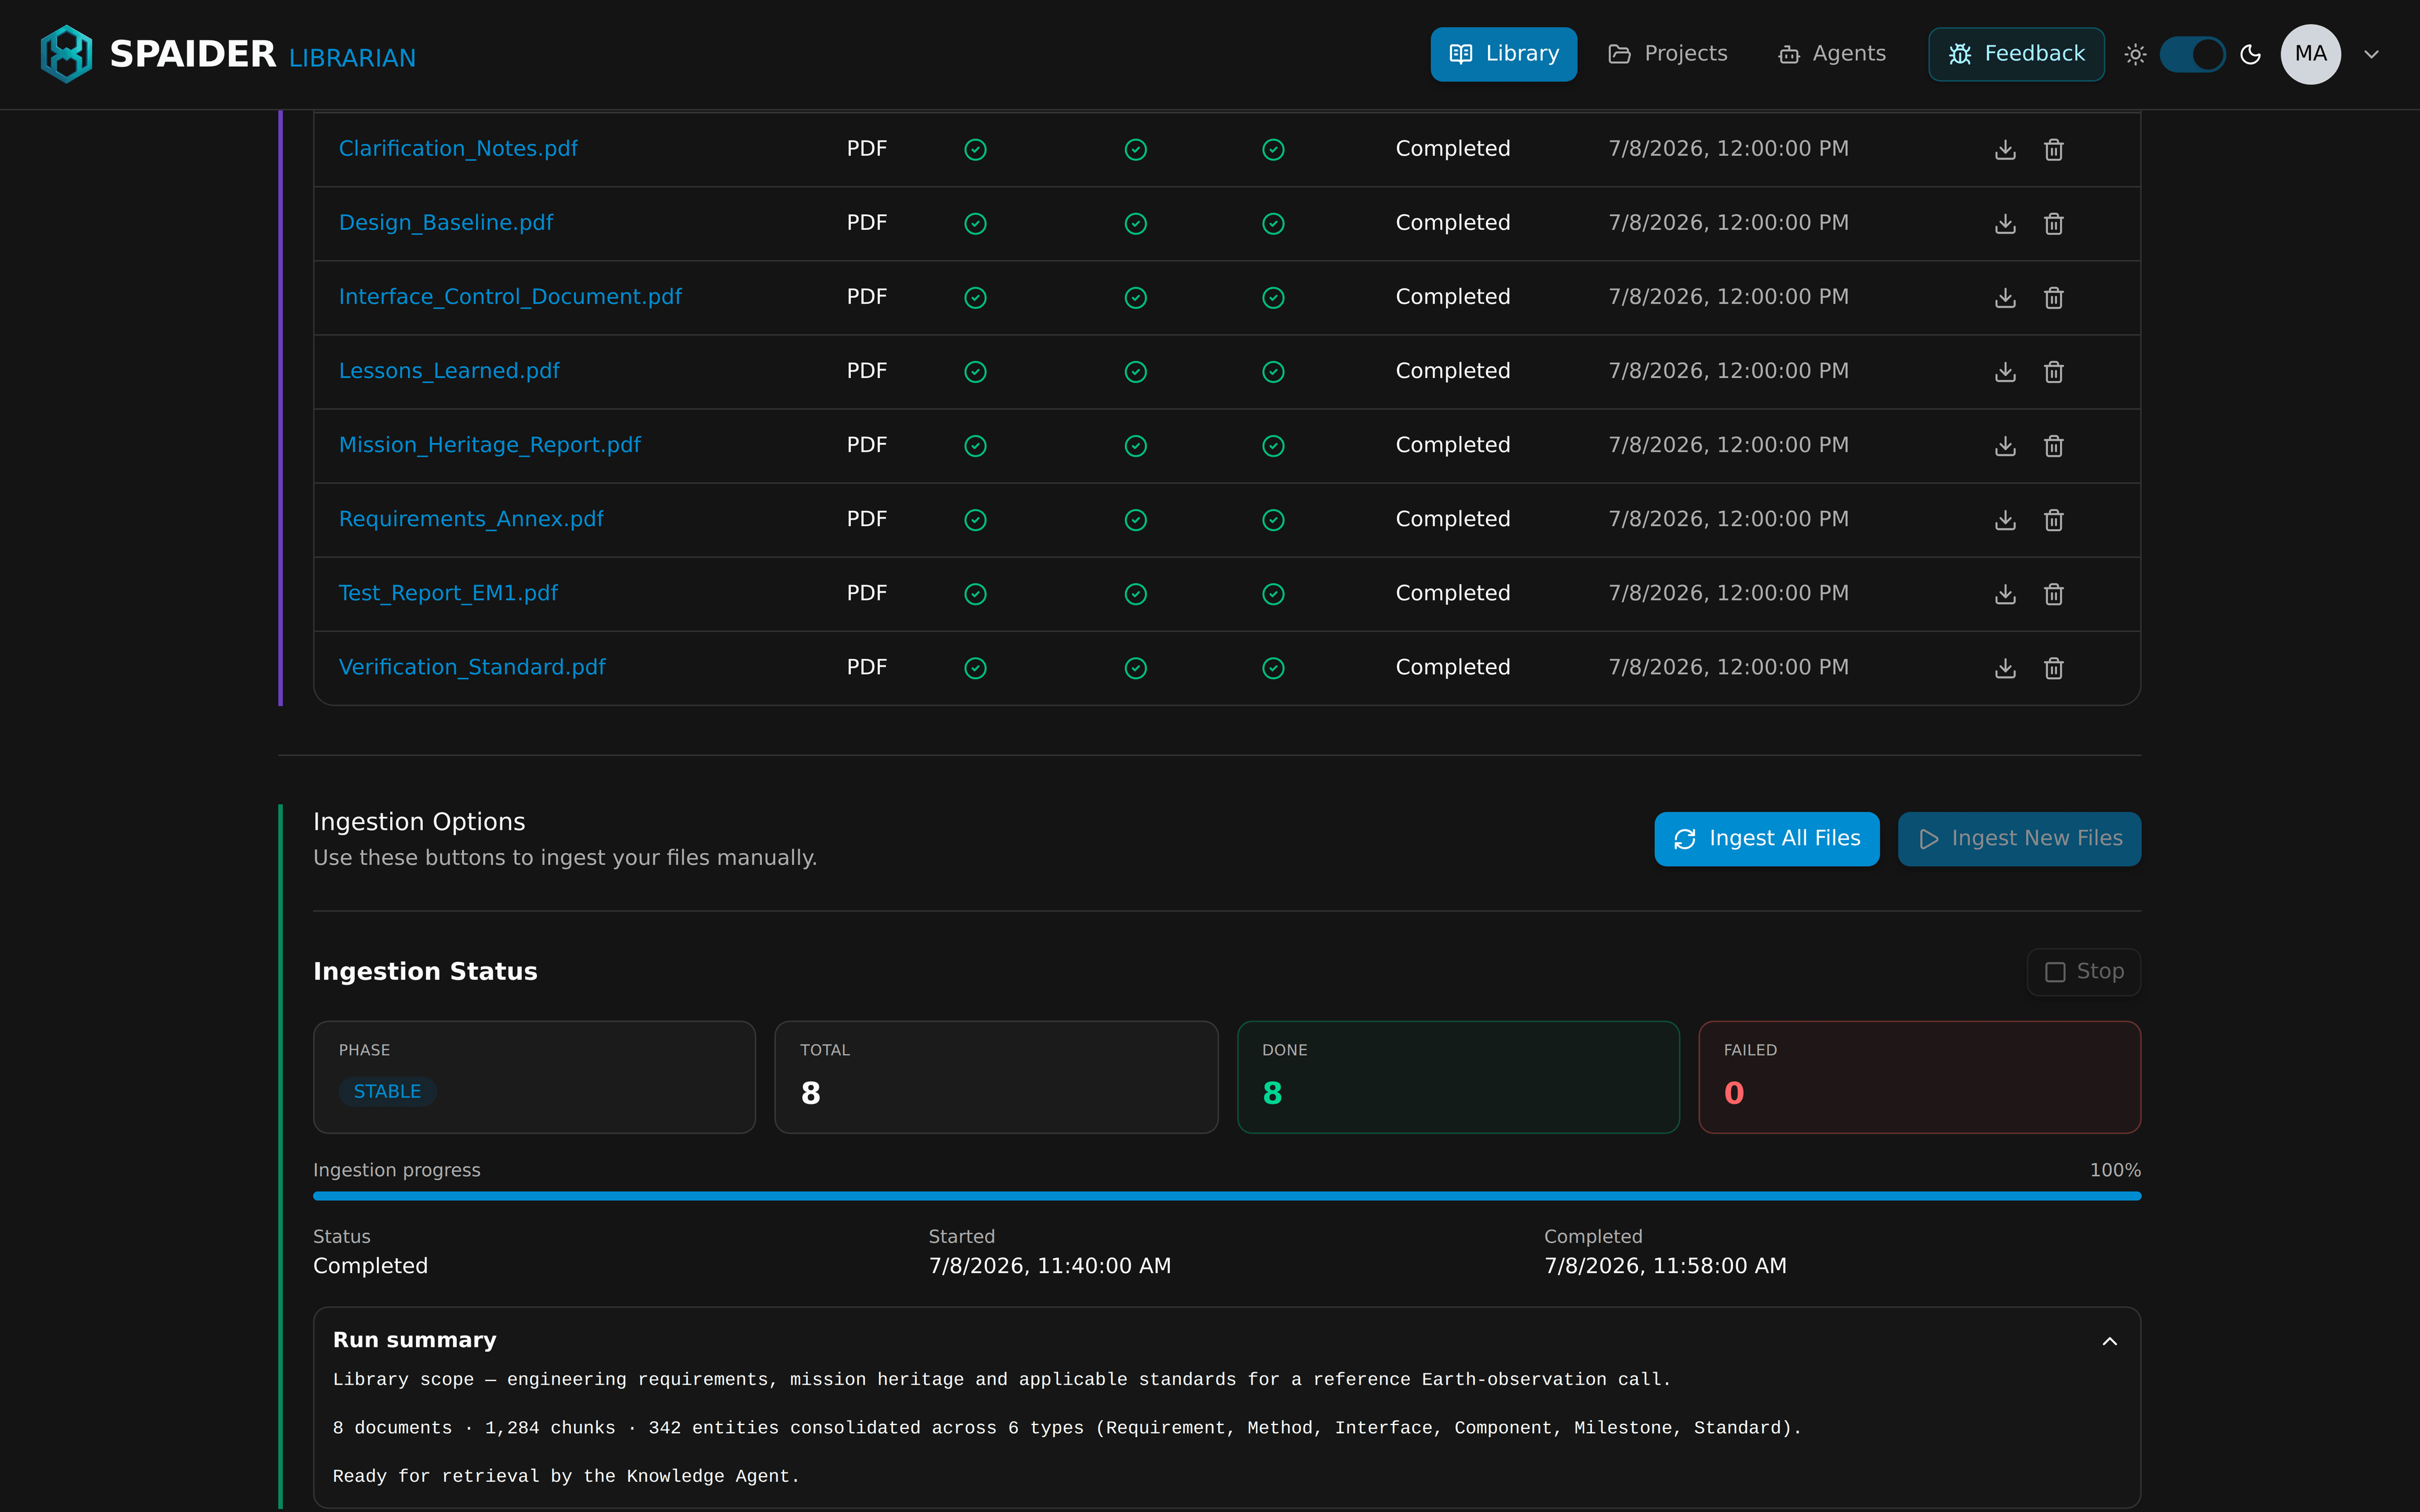Screen dimensions: 2420x1512
Task: Open Requirements_Annex.pdf link
Action: pos(471,519)
